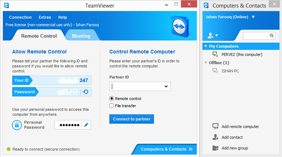This screenshot has height=157, width=282.
Task: Open the Connection menu
Action: (x=20, y=17)
